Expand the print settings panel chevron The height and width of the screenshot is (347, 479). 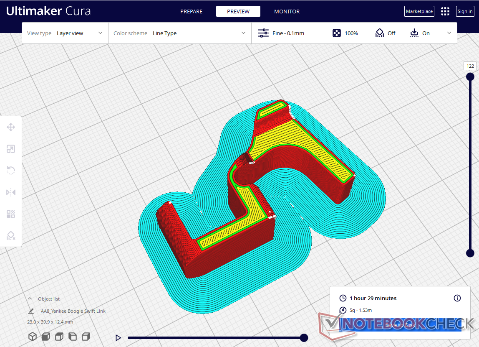[449, 33]
